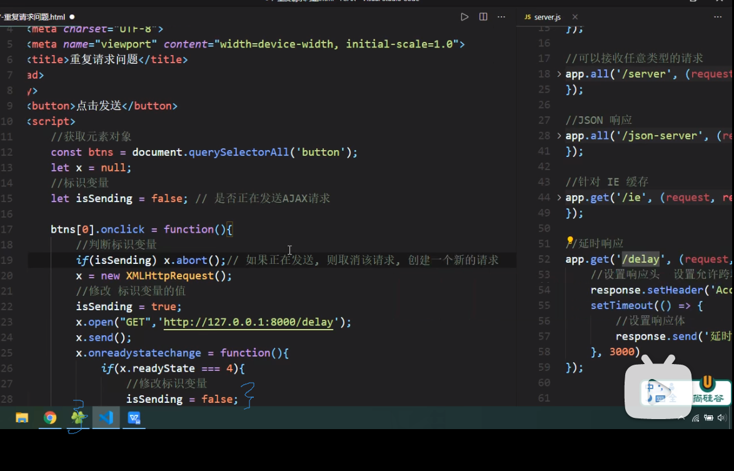Click the Visual Studio Code taskbar icon
The width and height of the screenshot is (734, 471).
pos(106,418)
